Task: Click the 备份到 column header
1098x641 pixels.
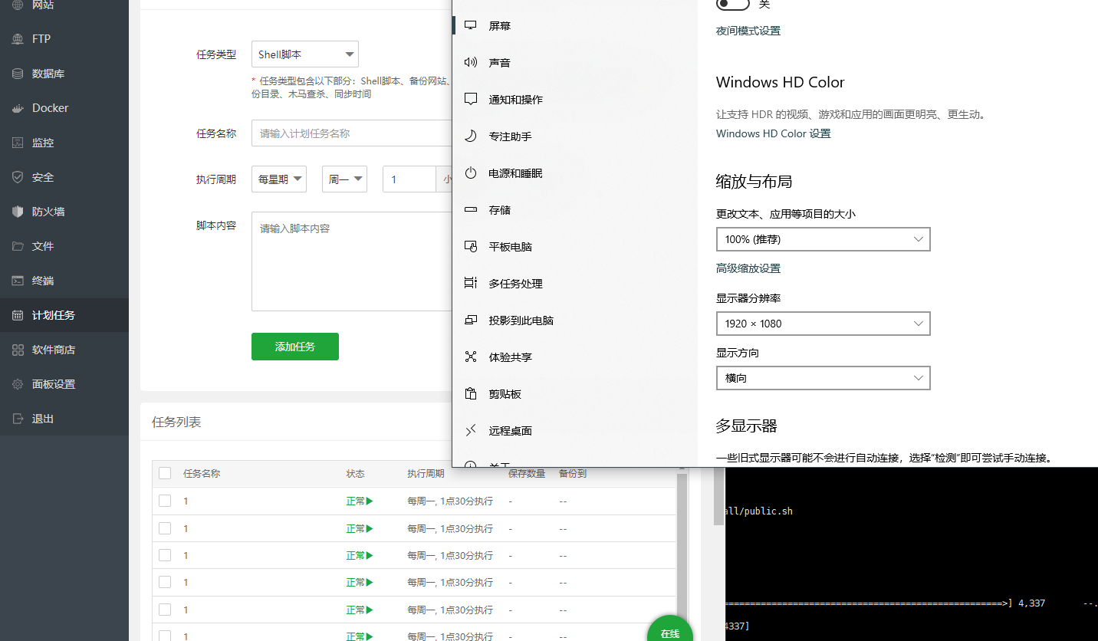Action: pos(573,474)
